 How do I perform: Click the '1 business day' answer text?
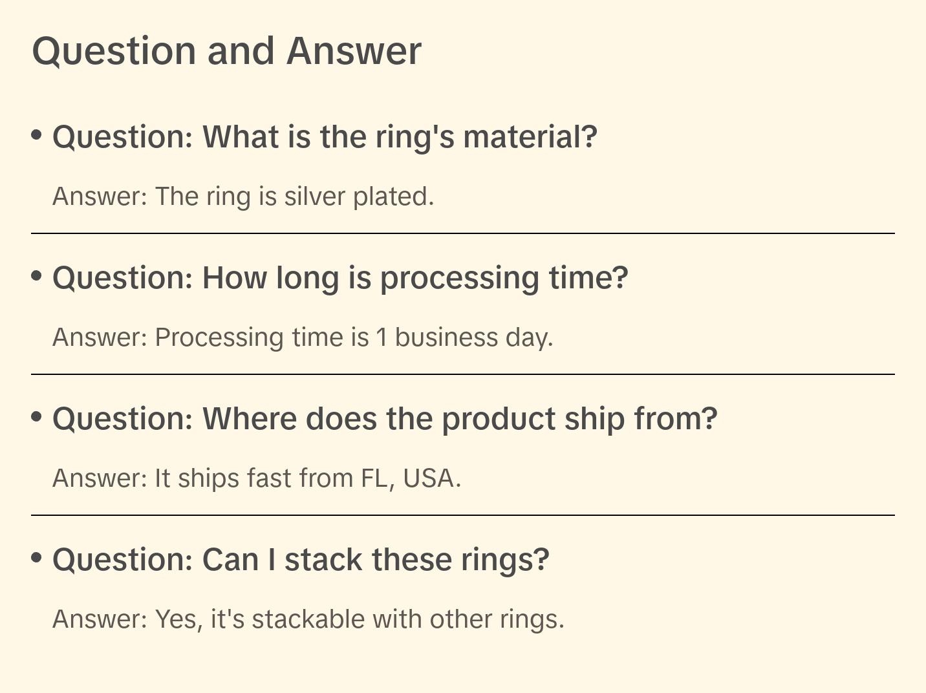point(464,337)
